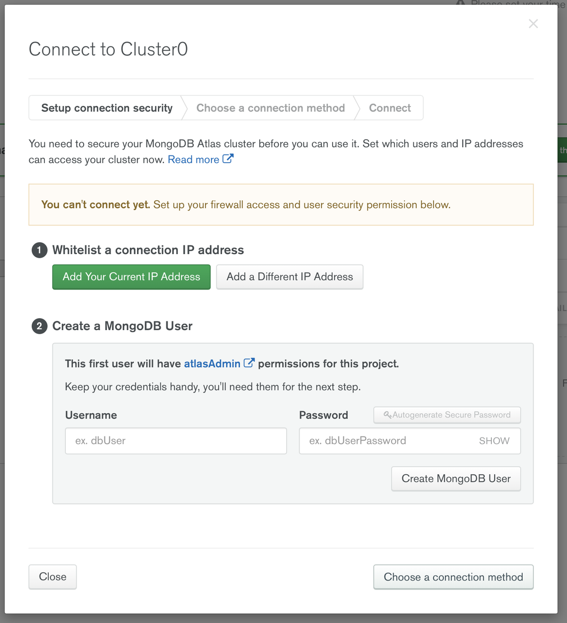The height and width of the screenshot is (623, 567).
Task: Click the atlasAdmin external link icon
Action: 249,363
